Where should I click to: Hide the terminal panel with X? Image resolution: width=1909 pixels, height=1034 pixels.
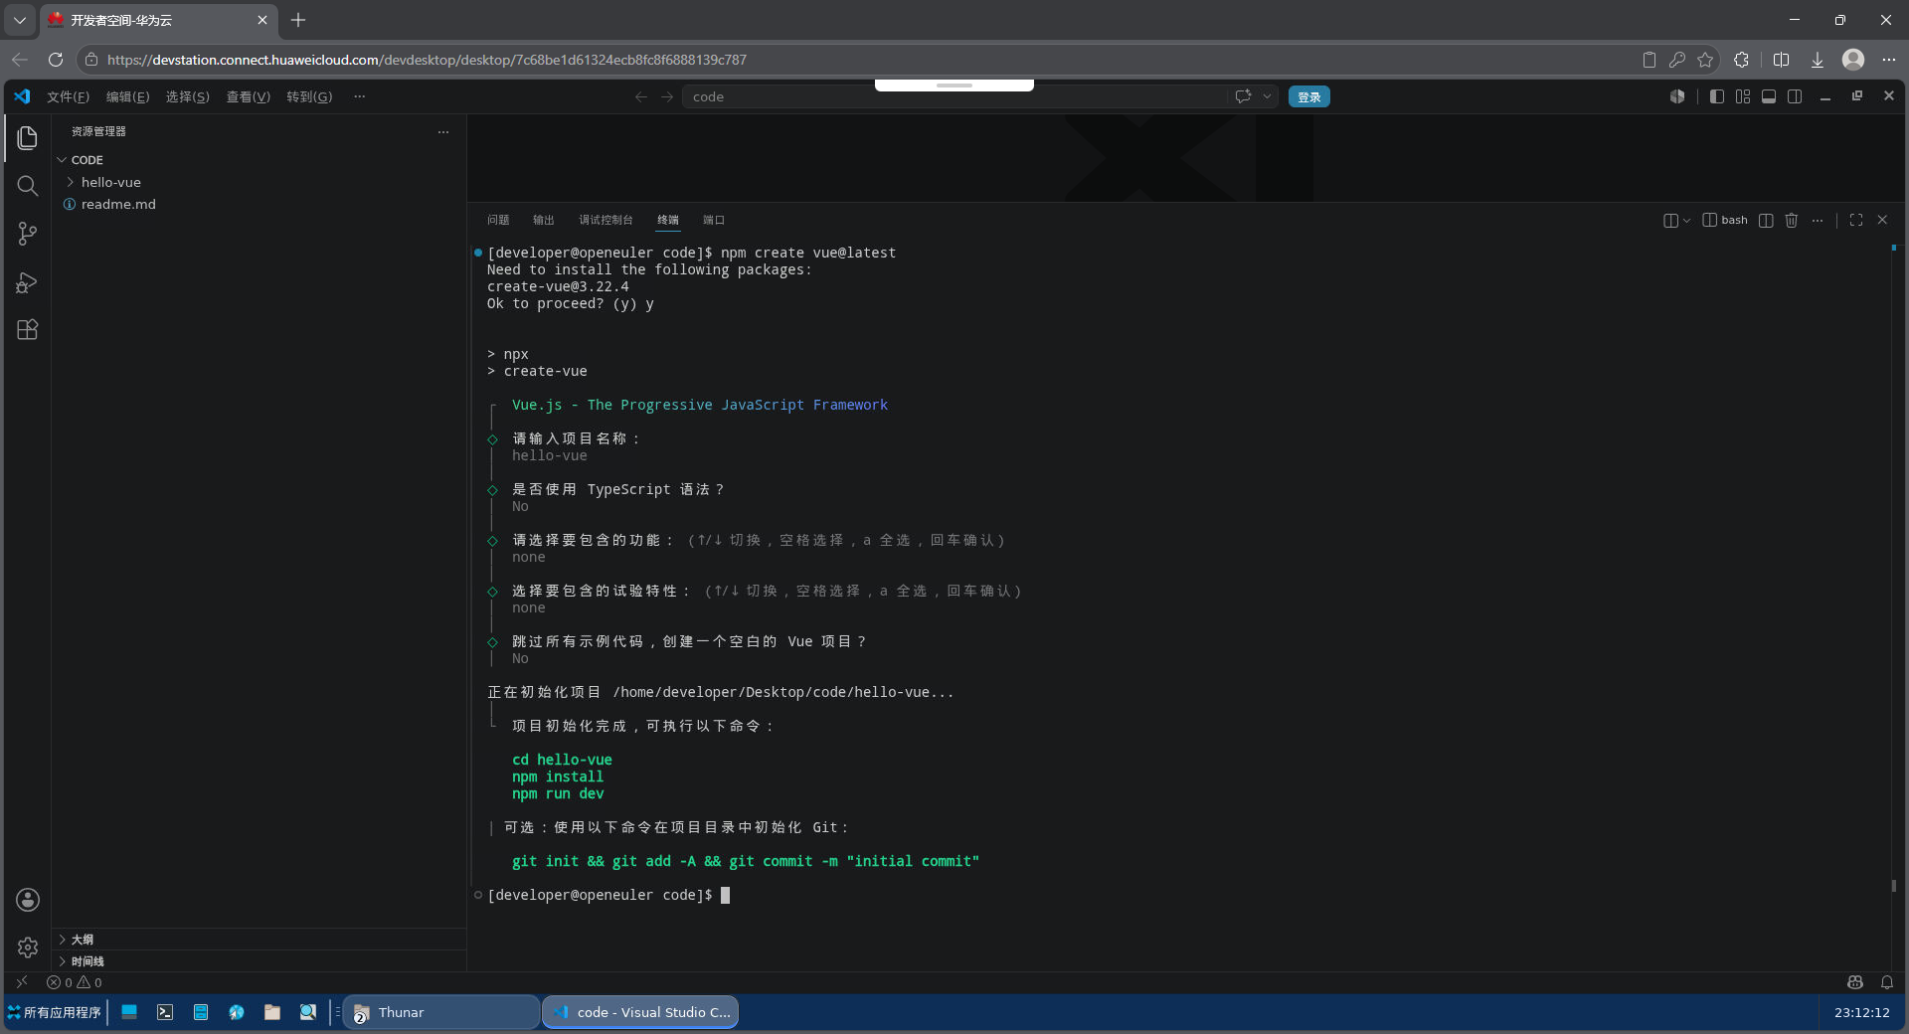click(x=1882, y=220)
